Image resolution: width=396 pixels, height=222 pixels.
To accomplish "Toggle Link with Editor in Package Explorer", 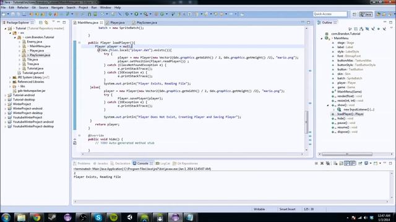I will [46, 22].
